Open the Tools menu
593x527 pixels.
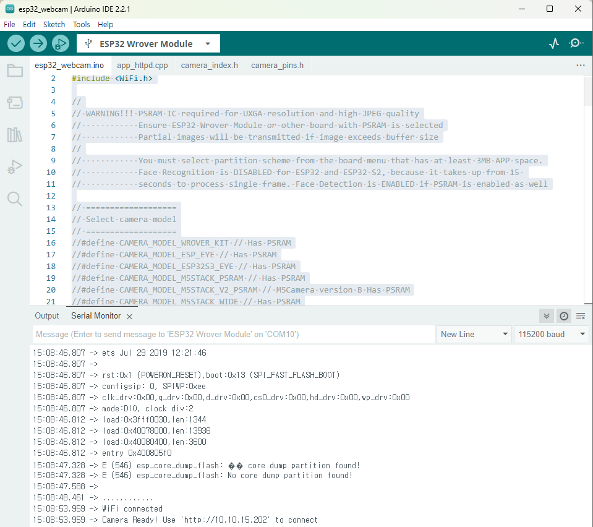(81, 25)
